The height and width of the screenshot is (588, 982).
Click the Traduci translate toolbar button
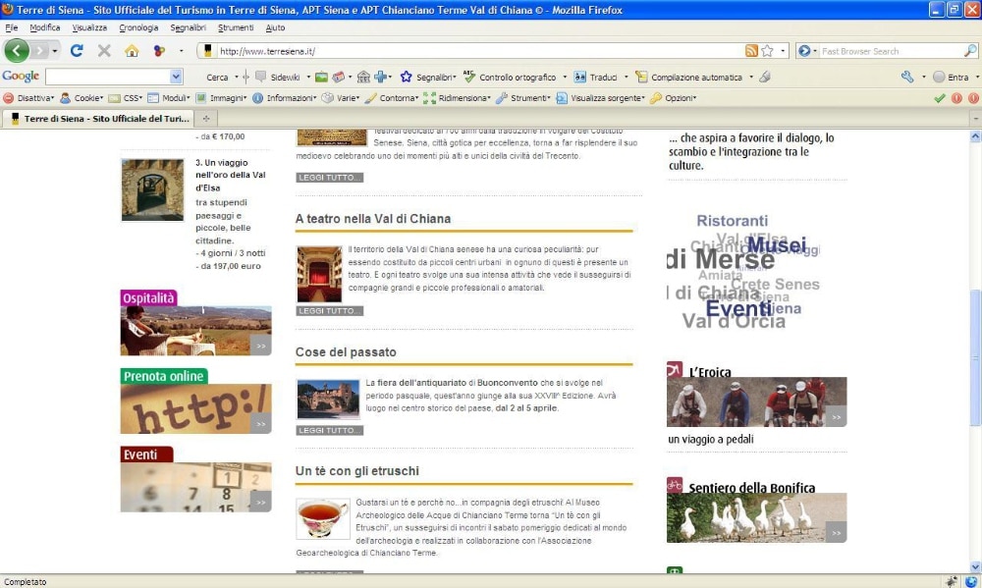pos(596,77)
